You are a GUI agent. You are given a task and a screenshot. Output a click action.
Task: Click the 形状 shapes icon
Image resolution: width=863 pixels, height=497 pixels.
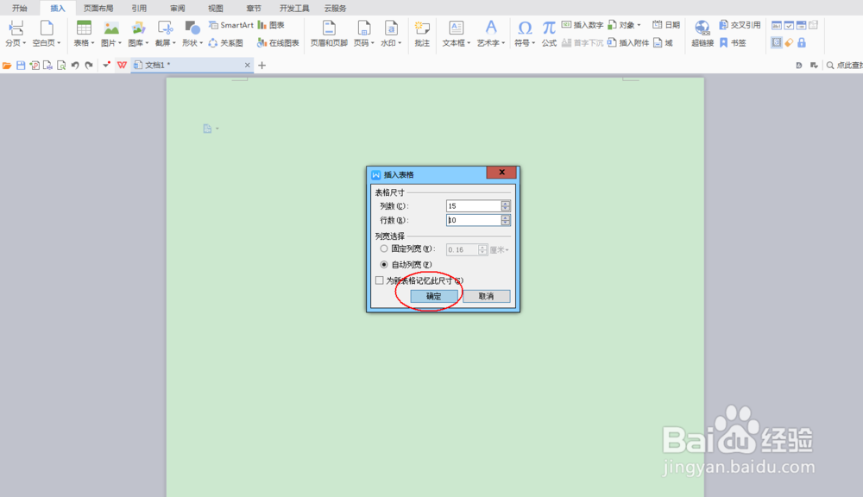tap(192, 28)
